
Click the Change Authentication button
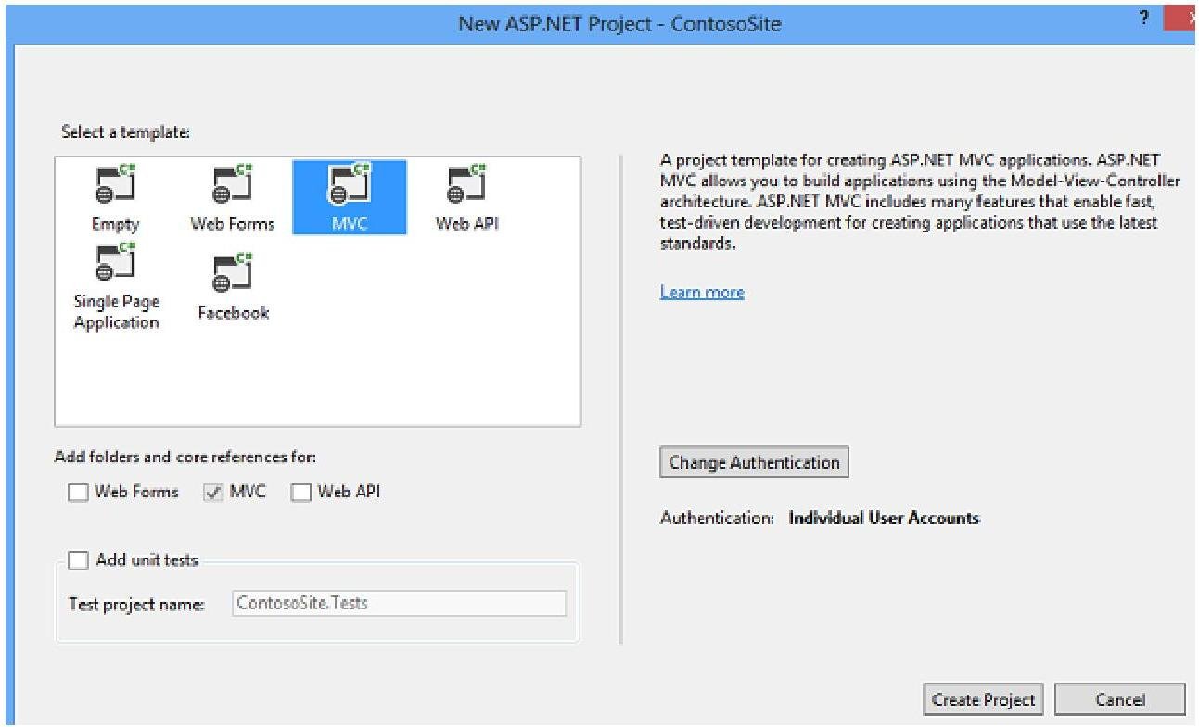pos(754,463)
